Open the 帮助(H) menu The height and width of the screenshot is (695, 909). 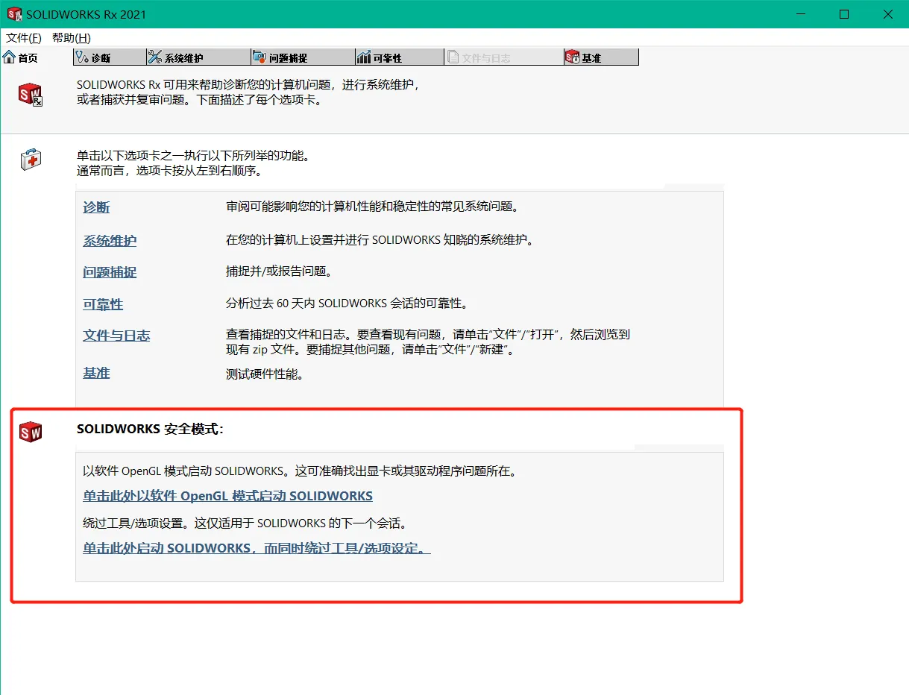(x=71, y=37)
